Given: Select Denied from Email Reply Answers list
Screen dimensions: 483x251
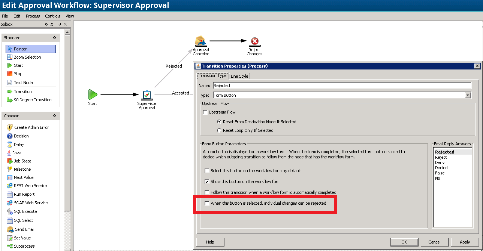Looking at the screenshot, I should (x=441, y=168).
